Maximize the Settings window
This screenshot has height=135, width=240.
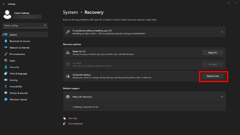(229, 3)
